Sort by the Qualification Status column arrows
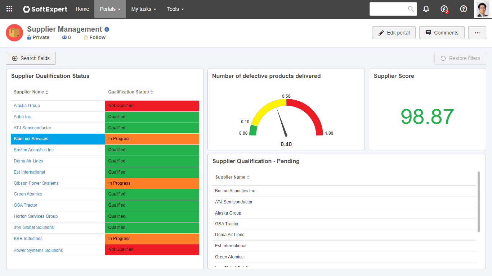Viewport: 492px width, 276px height. pos(152,92)
